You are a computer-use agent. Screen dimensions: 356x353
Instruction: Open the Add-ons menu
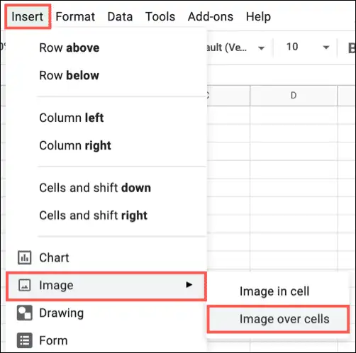tap(211, 16)
